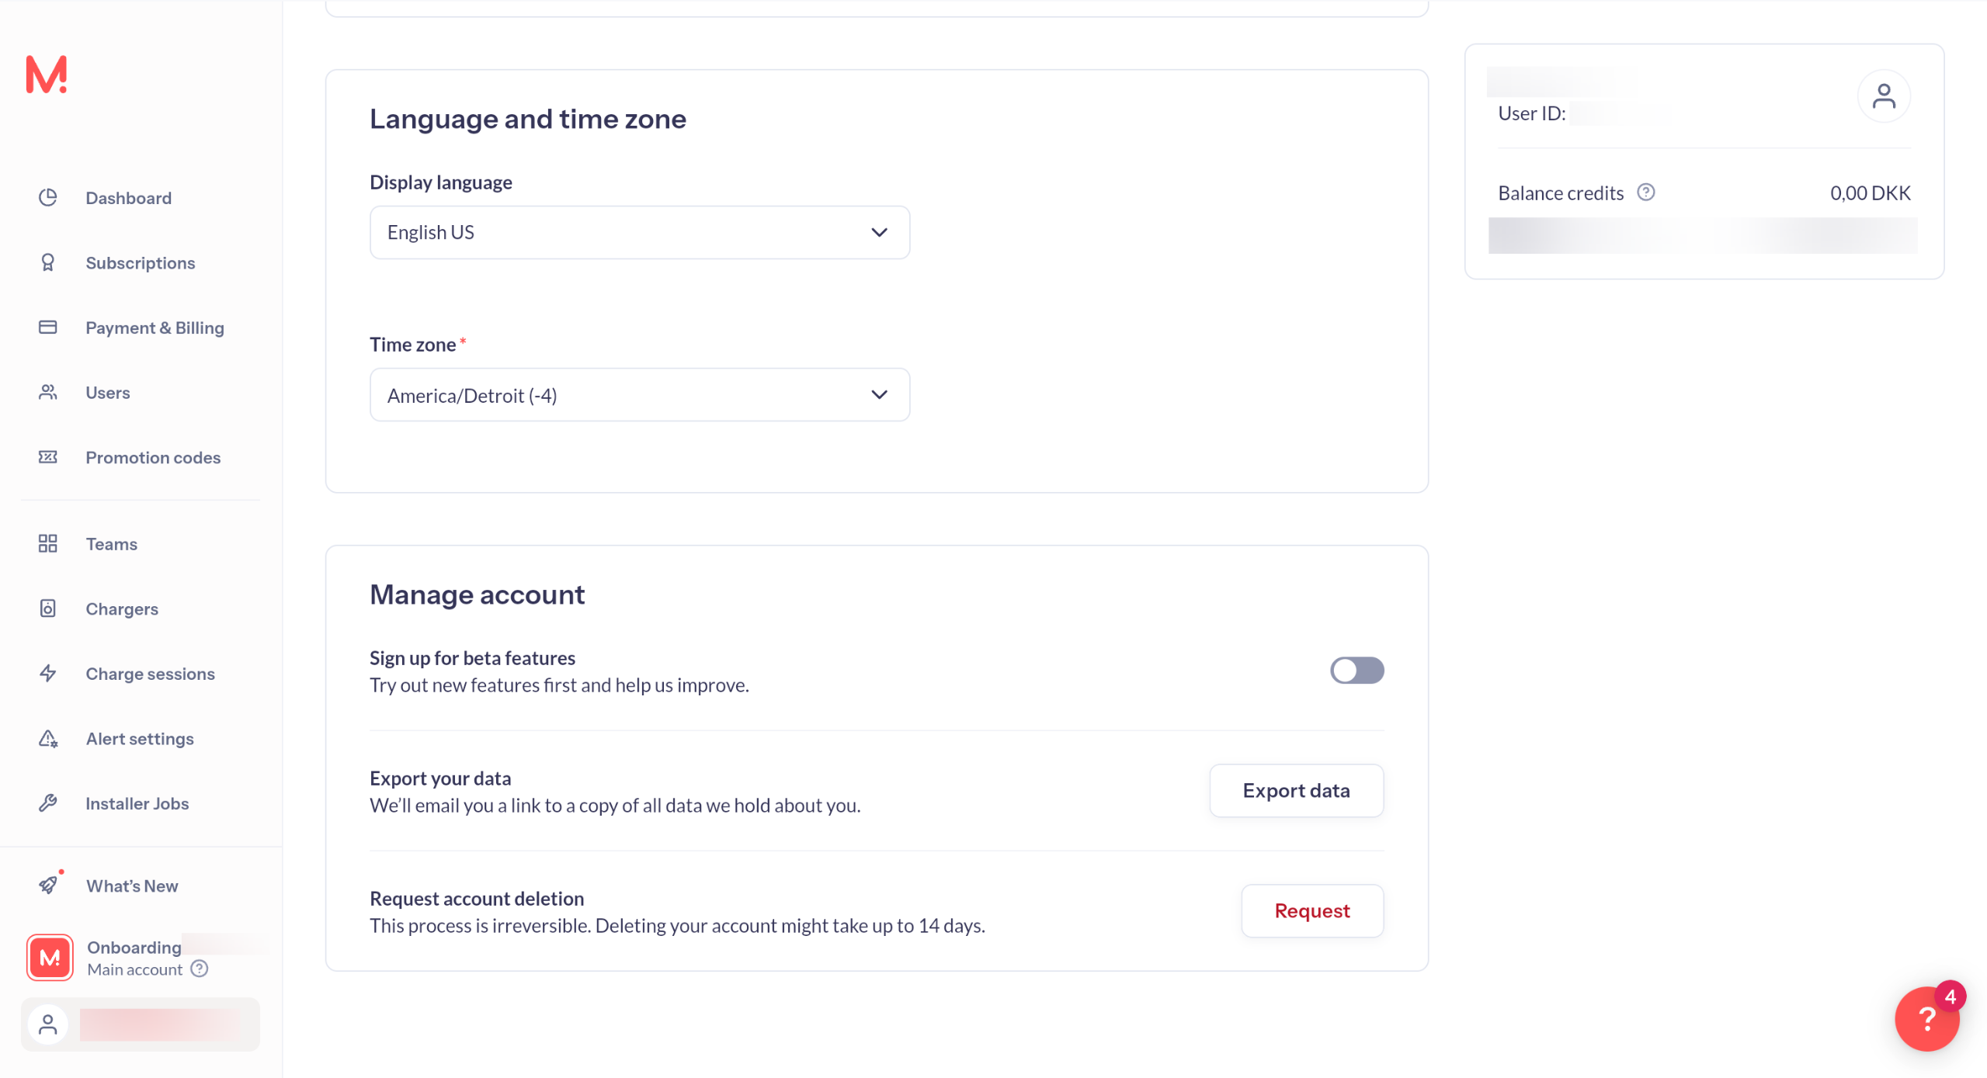
Task: Expand the Time zone dropdown
Action: [639, 395]
